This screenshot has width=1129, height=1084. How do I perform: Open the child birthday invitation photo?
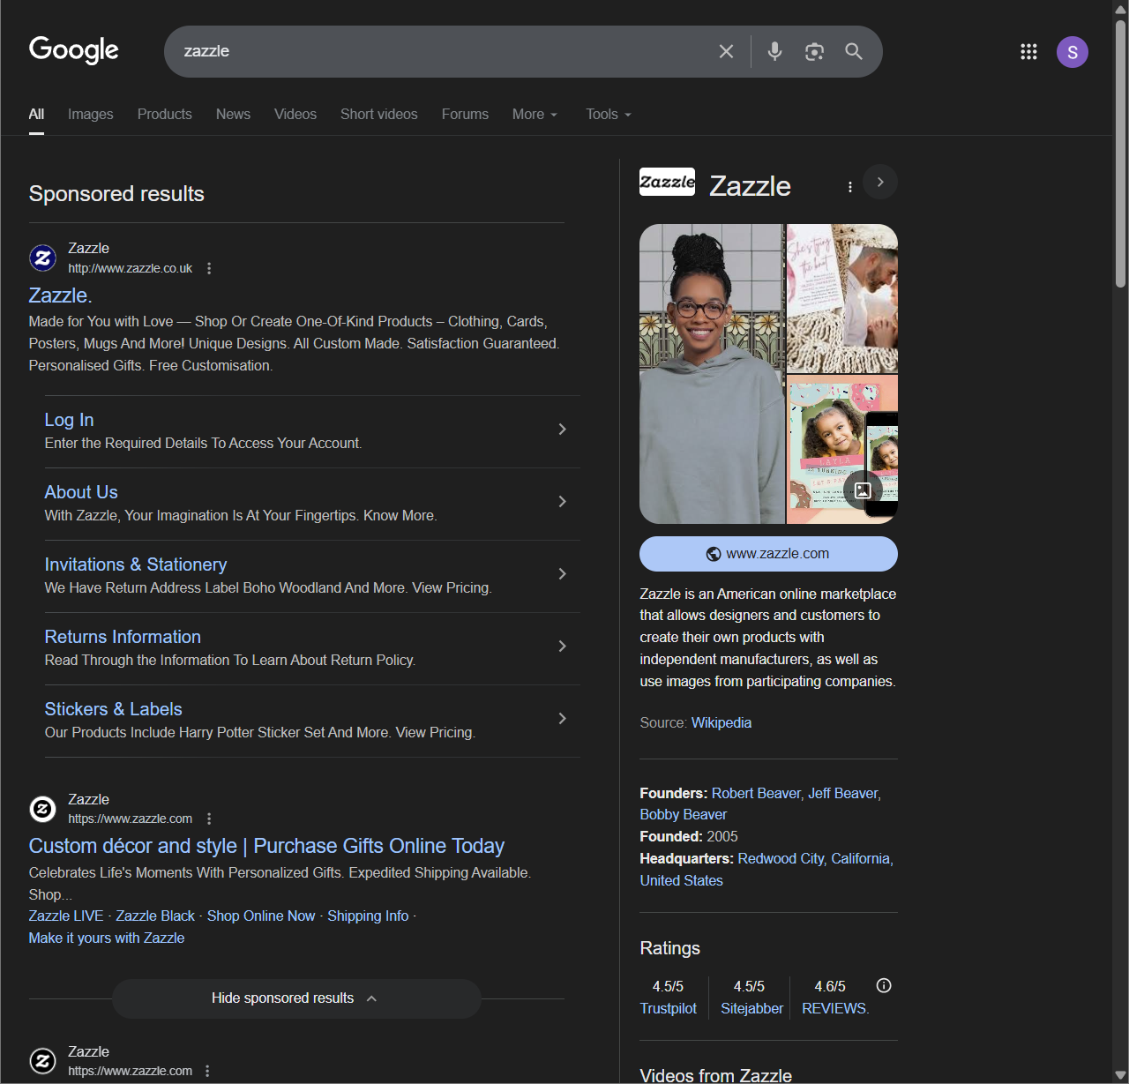(842, 450)
